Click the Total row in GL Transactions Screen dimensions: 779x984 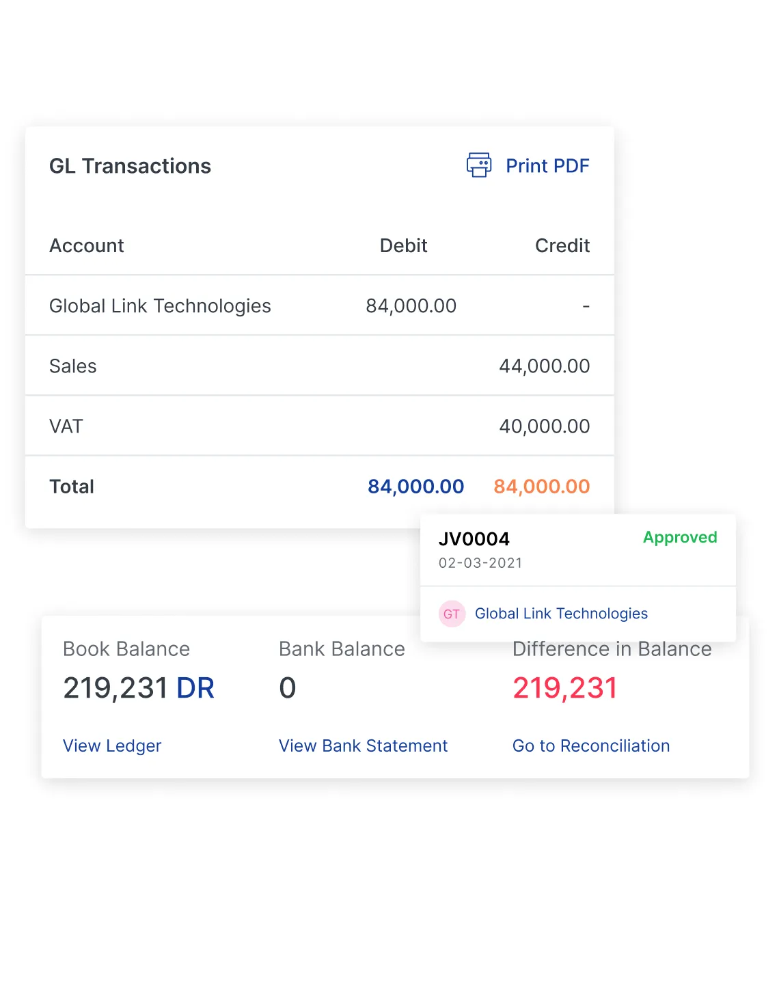(x=273, y=486)
